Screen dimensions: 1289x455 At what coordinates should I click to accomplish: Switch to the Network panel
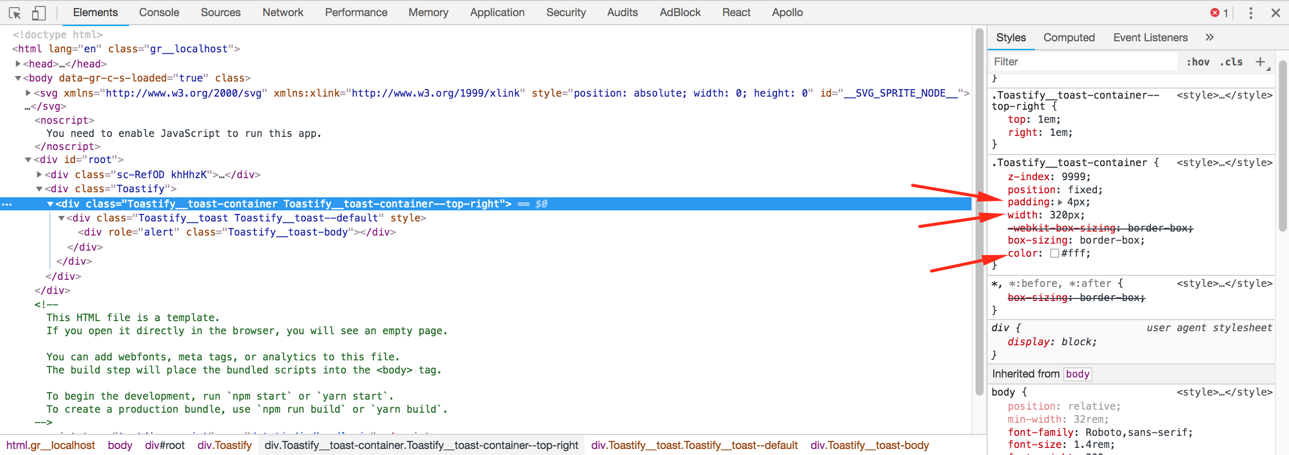click(283, 12)
